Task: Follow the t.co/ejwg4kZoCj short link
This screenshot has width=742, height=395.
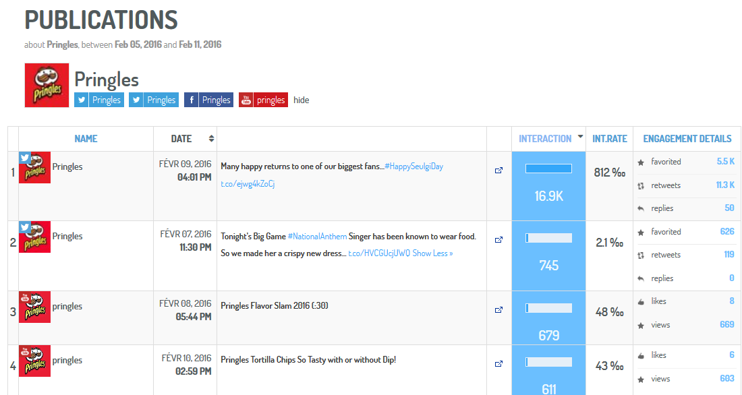Action: (248, 183)
